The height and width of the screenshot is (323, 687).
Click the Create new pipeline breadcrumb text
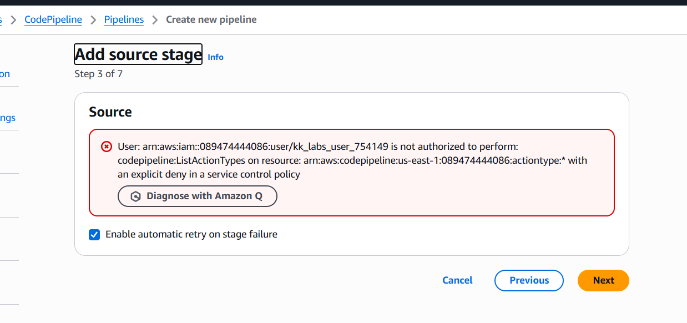pyautogui.click(x=211, y=20)
